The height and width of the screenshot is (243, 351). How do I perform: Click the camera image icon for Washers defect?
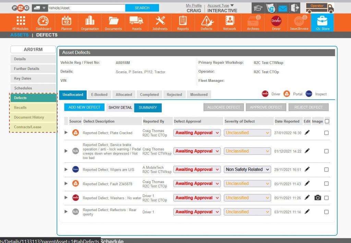tap(318, 198)
